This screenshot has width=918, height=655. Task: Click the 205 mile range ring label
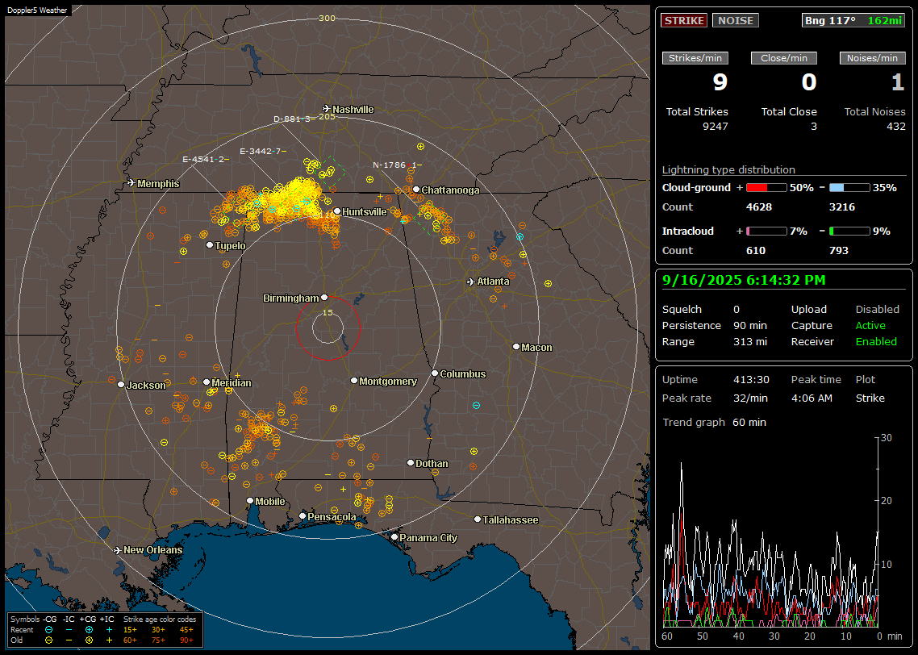coord(327,116)
